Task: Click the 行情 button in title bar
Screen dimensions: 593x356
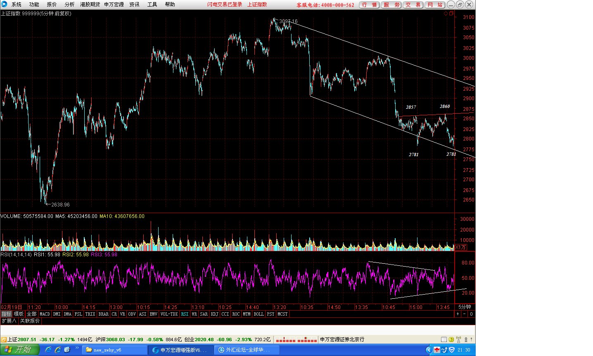Action: point(369,5)
